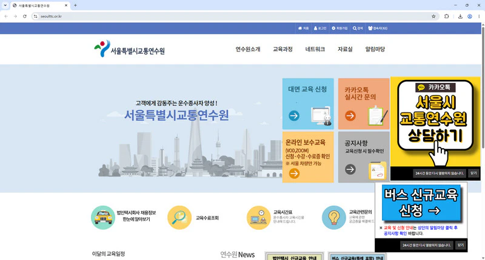
Task: Click the desk icon for 교육시간표
Action: 259,218
